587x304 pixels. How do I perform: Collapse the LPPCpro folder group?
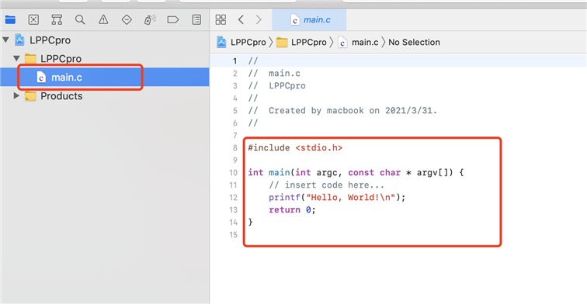[x=16, y=58]
